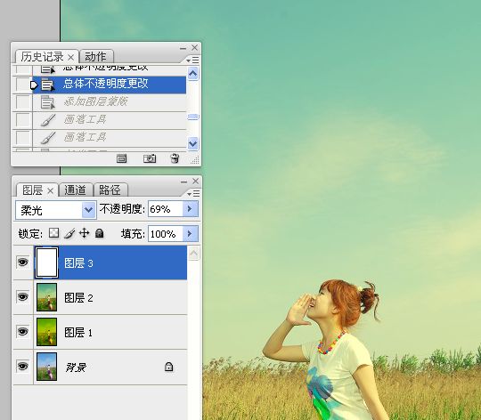The width and height of the screenshot is (481, 420).
Task: Create new document from current history state
Action: point(121,158)
